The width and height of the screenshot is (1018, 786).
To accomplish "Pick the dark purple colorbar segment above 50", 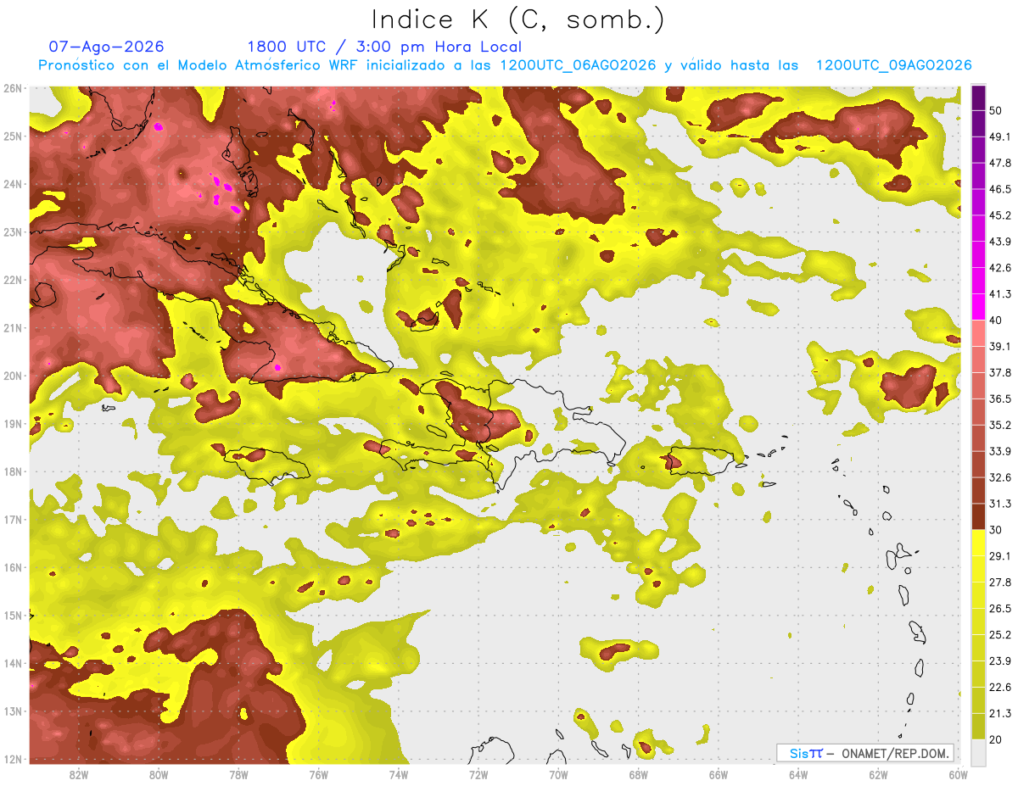I will click(x=978, y=98).
